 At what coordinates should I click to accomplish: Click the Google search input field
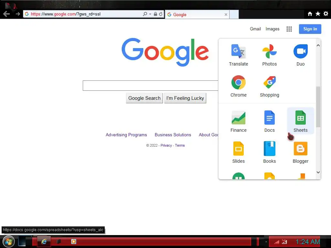[151, 86]
